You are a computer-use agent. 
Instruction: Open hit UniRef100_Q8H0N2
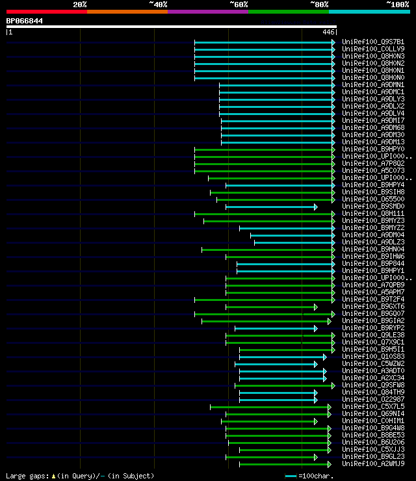[x=373, y=63]
